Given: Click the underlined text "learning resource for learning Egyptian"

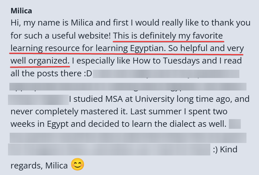Looking at the screenshot, I should (x=88, y=48).
